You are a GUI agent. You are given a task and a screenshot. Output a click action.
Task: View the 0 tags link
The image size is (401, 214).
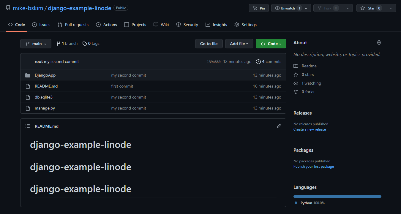91,43
